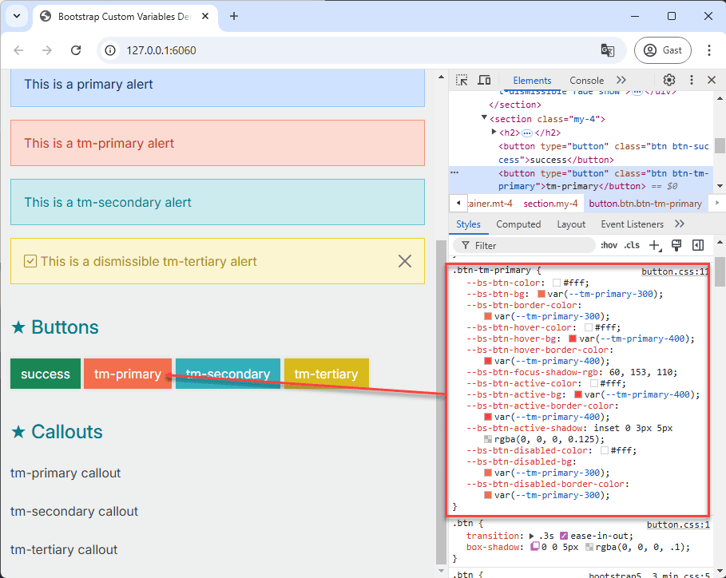The image size is (726, 578).
Task: Toggle the computed styles sidebar icon
Action: [698, 245]
